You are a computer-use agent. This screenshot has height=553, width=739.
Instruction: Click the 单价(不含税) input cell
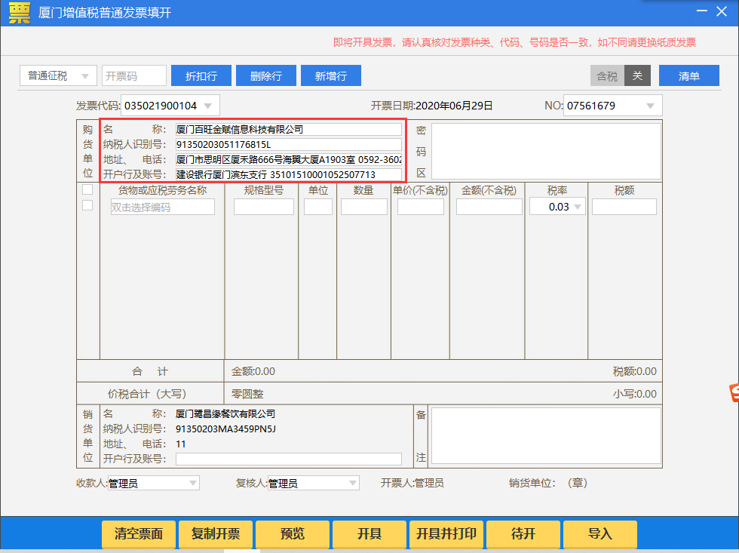(421, 207)
